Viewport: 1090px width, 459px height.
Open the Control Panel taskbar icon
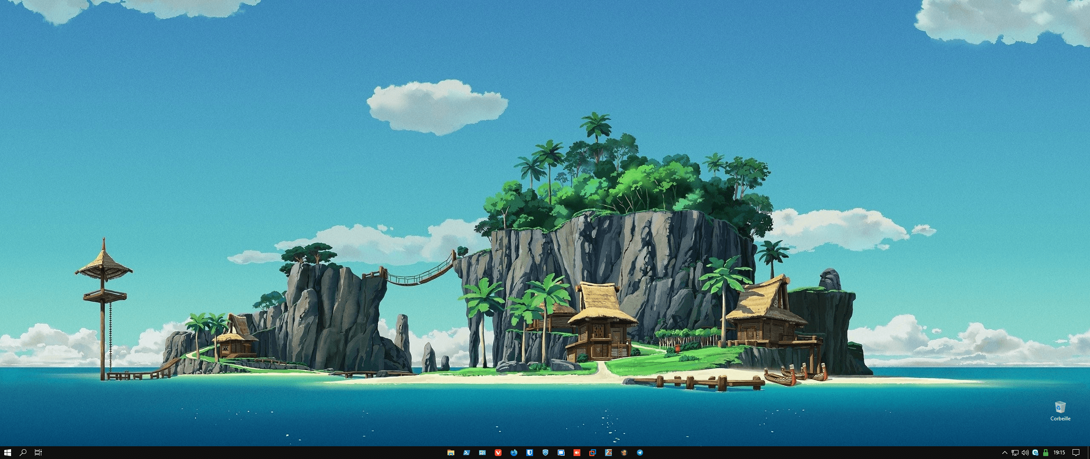point(482,453)
